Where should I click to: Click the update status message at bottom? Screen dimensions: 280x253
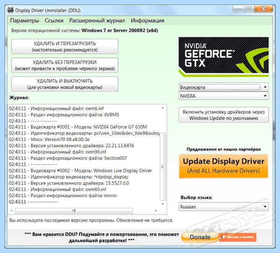91,220
